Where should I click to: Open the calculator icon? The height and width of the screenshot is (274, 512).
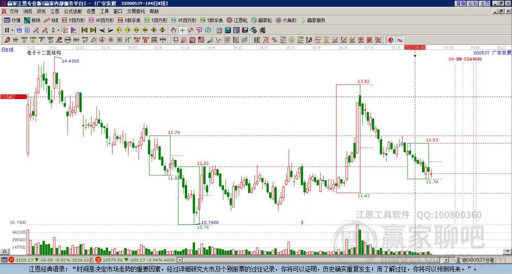tap(227, 30)
